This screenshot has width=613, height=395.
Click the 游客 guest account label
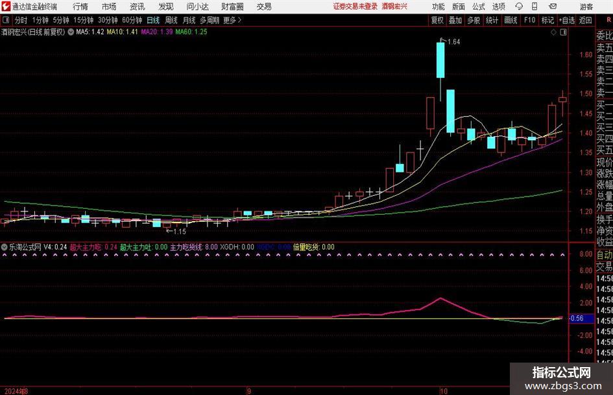(586, 6)
